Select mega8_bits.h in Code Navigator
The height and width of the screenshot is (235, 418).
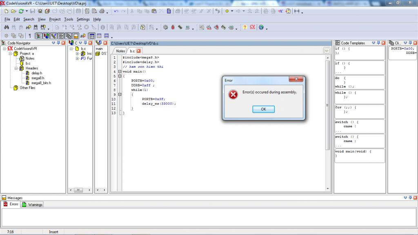point(41,83)
